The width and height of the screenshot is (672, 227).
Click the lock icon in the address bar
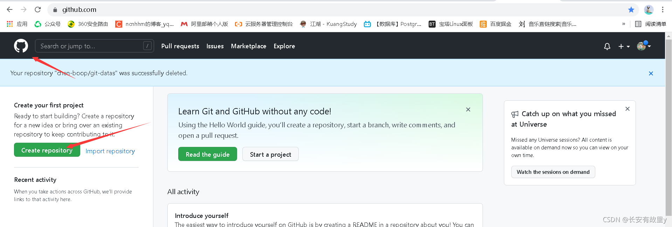pyautogui.click(x=55, y=10)
